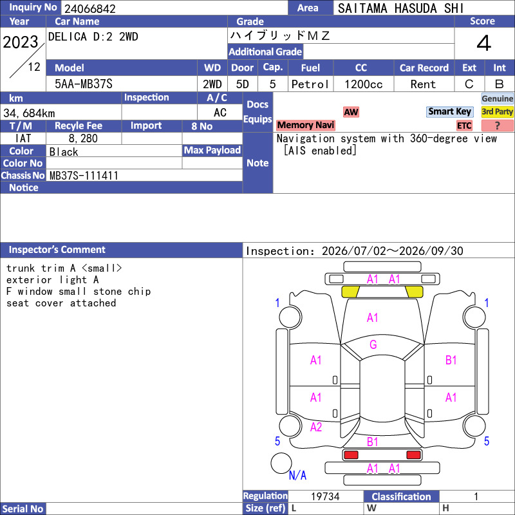
Task: Click the Score value 4
Action: [484, 43]
